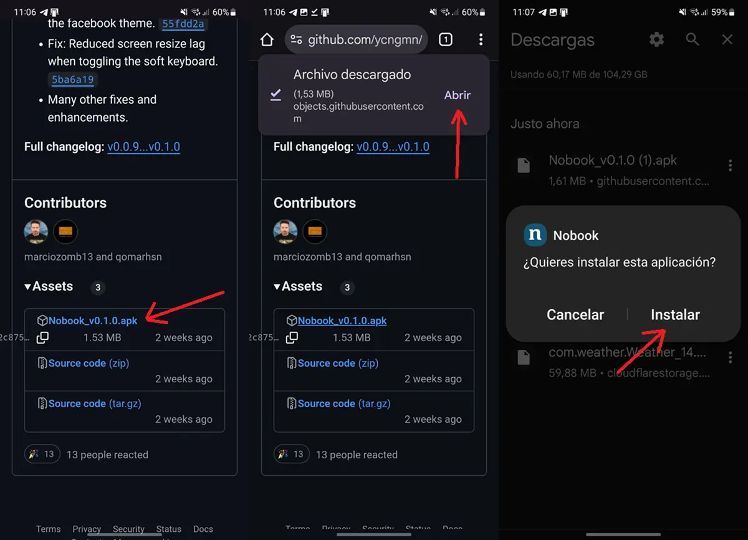Open the tab switcher showing 1 tab
This screenshot has width=748, height=540.
(445, 40)
